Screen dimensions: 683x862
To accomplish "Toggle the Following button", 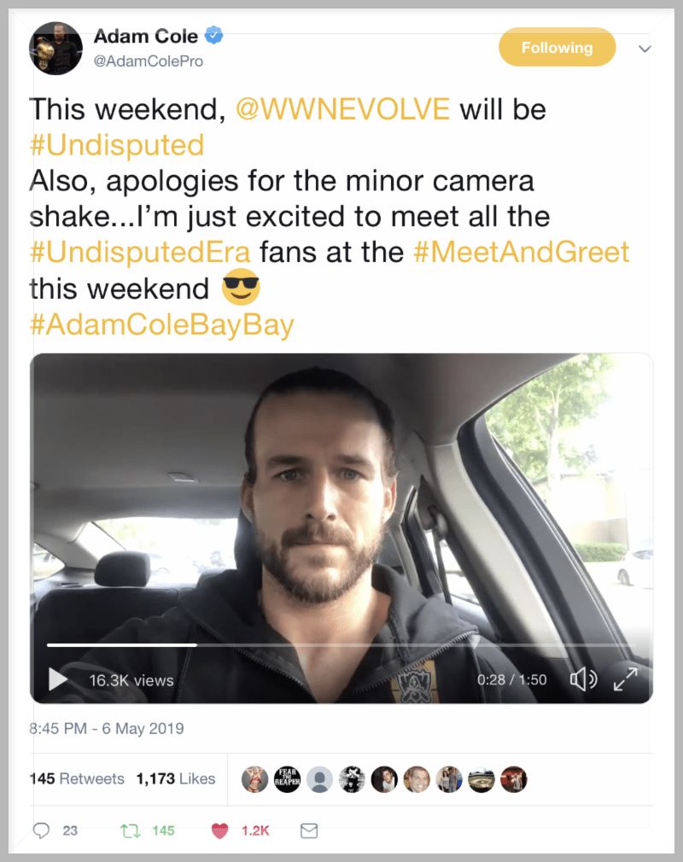I will click(x=557, y=47).
